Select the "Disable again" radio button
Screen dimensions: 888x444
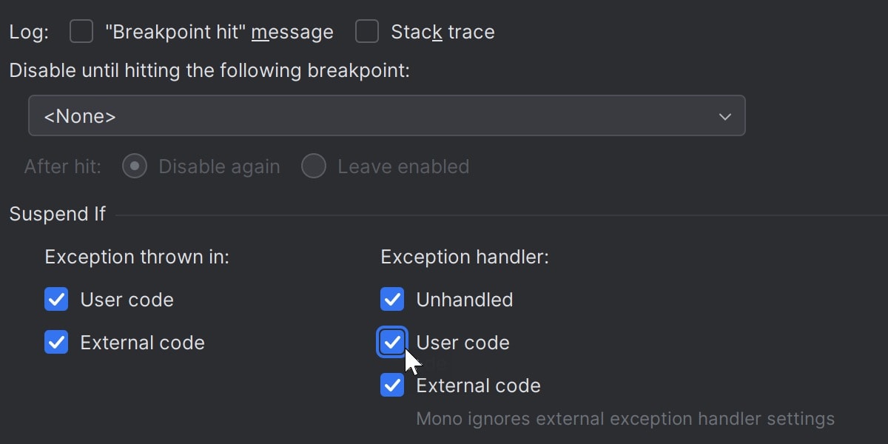[x=134, y=166]
